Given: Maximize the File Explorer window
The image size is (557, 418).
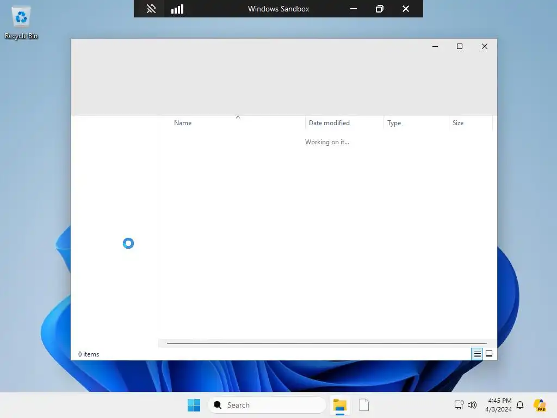Looking at the screenshot, I should pos(460,46).
